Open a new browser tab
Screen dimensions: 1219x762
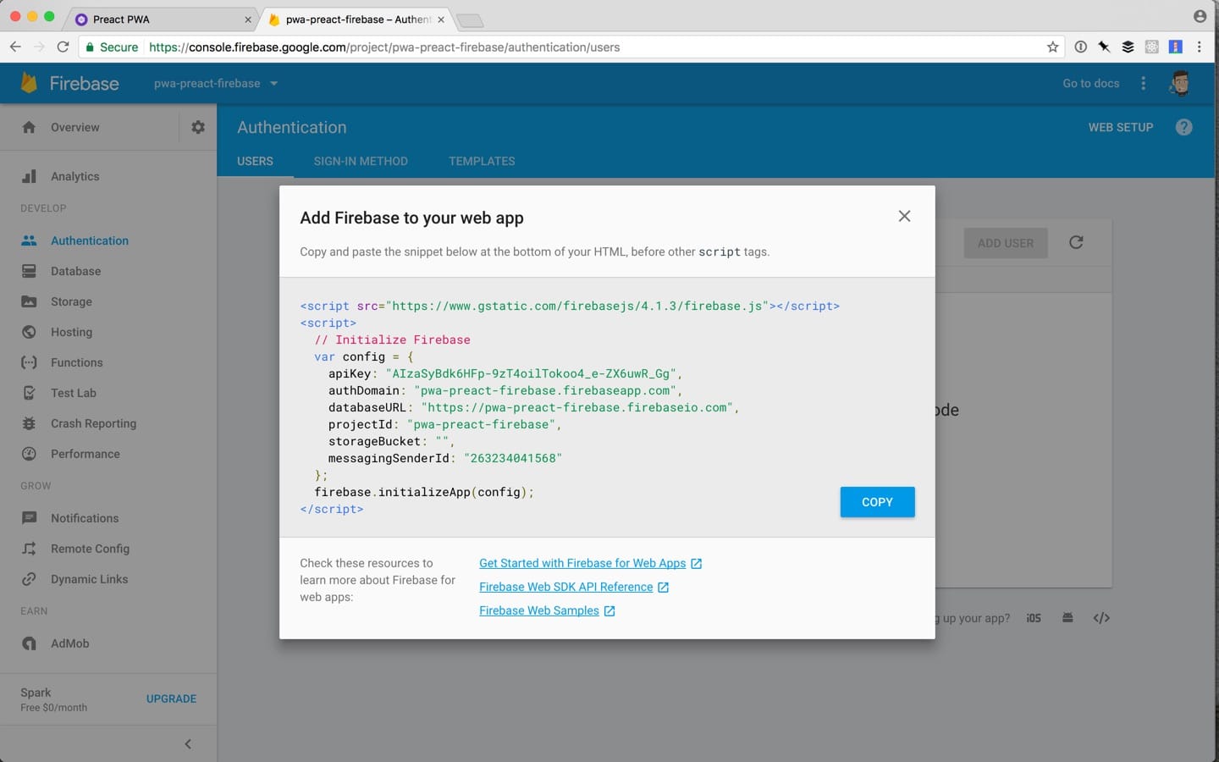469,19
